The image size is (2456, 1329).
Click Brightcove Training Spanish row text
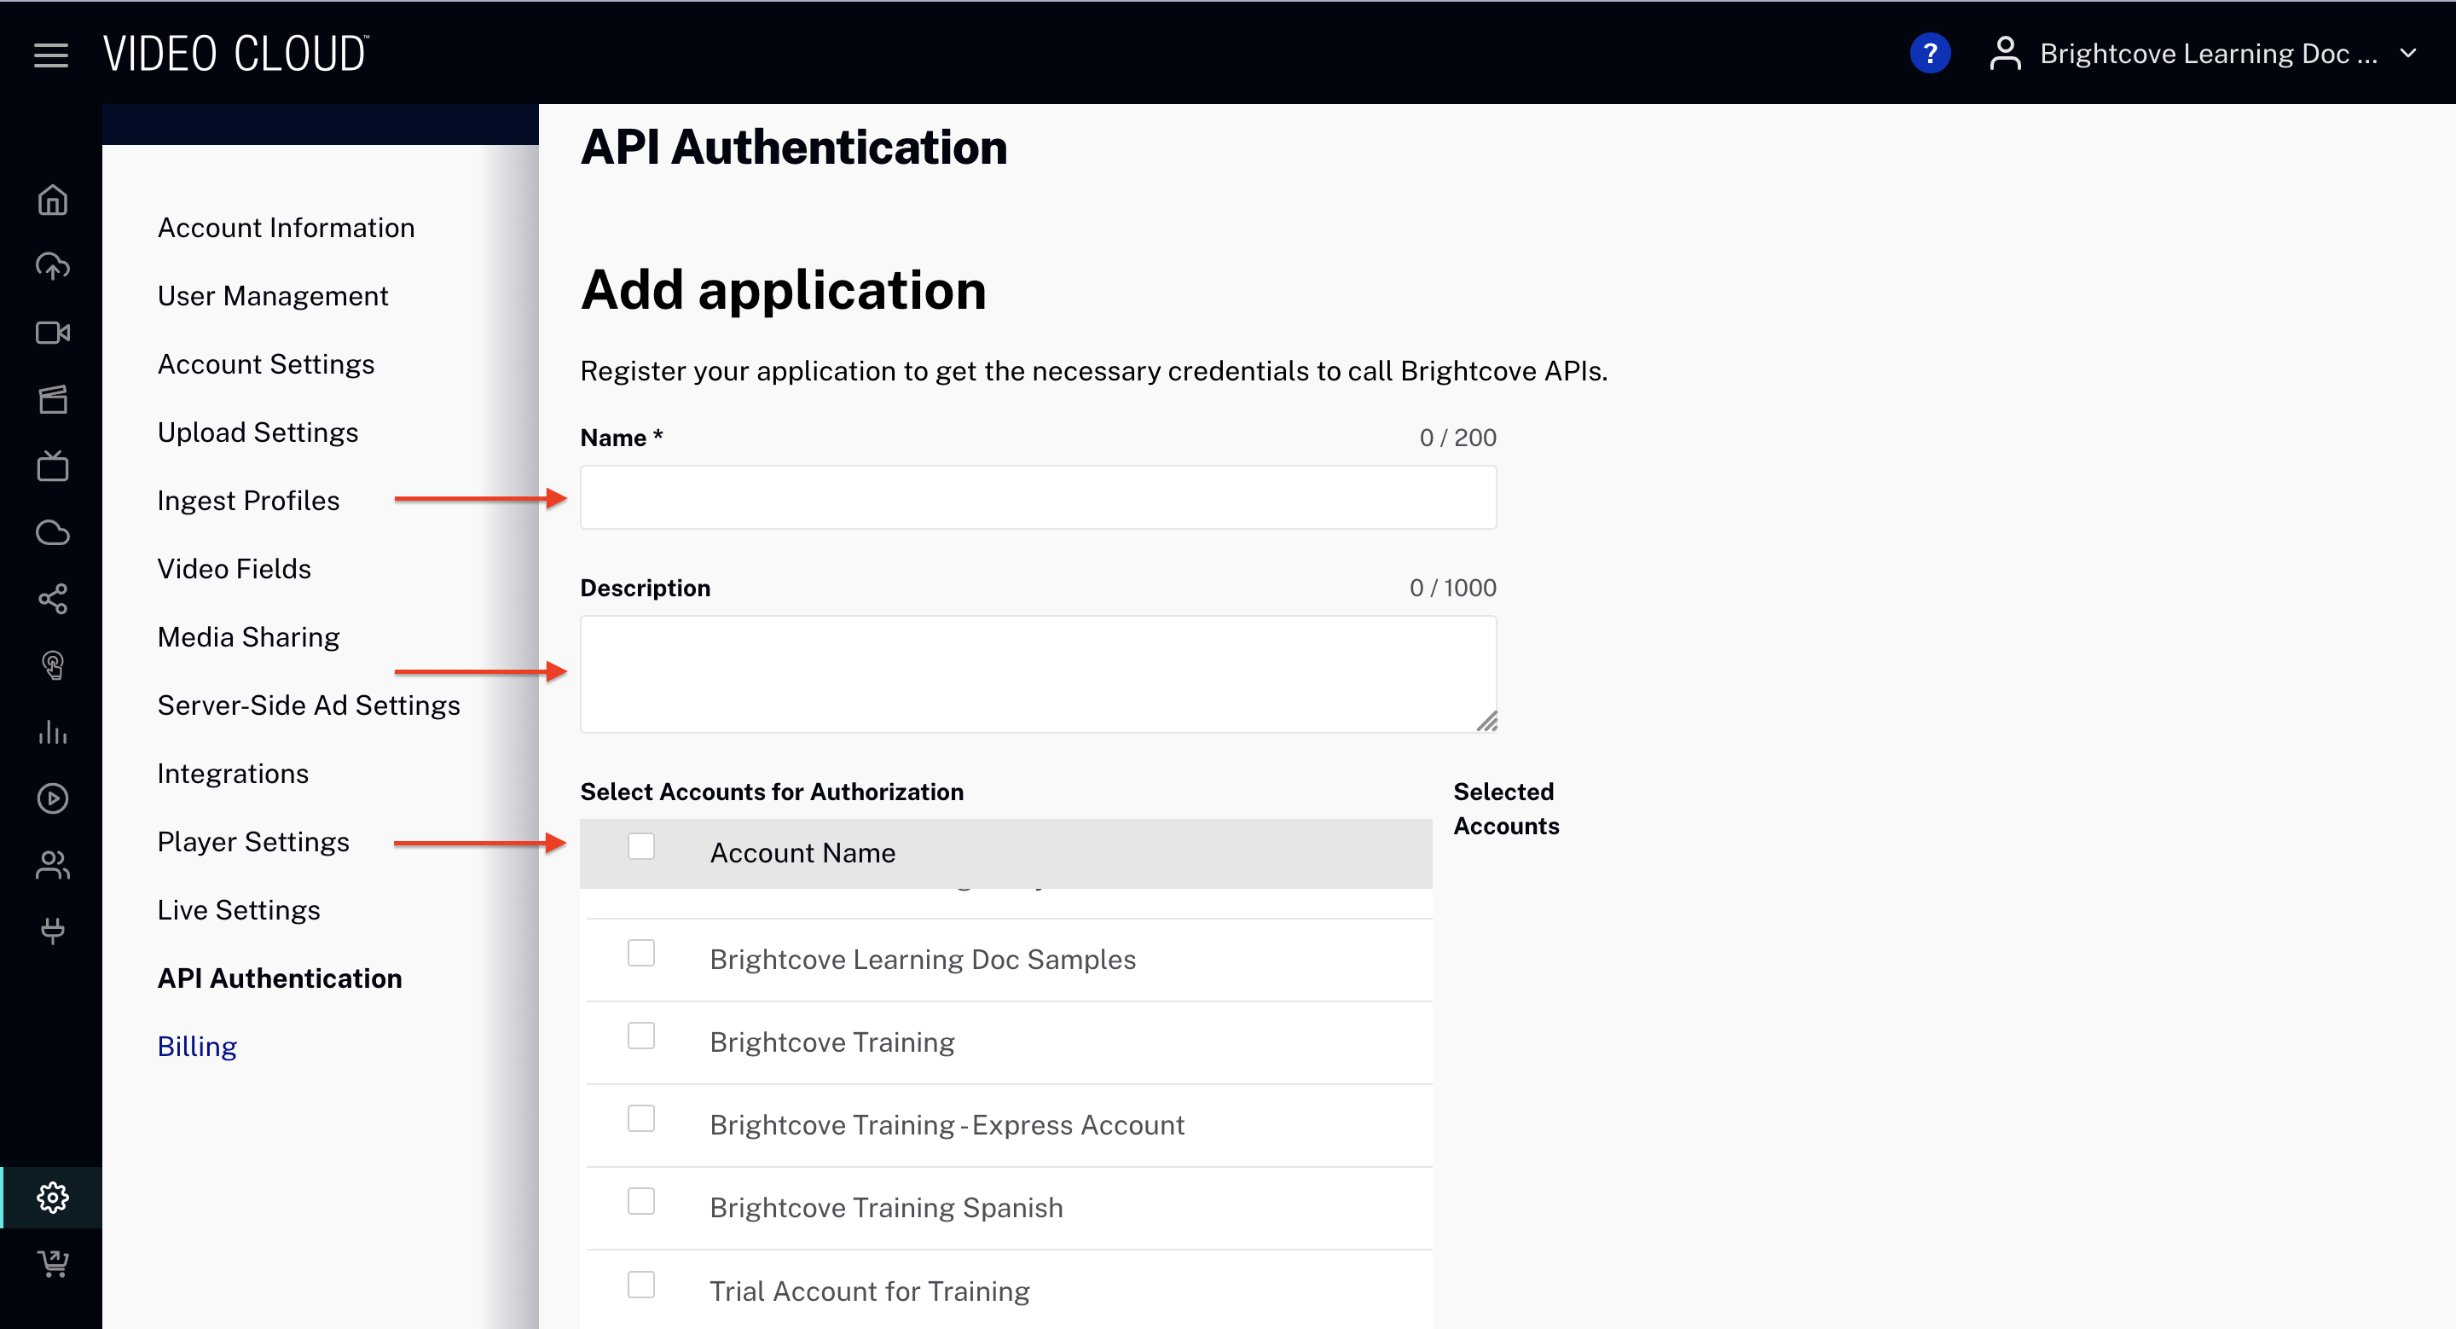pyautogui.click(x=887, y=1208)
